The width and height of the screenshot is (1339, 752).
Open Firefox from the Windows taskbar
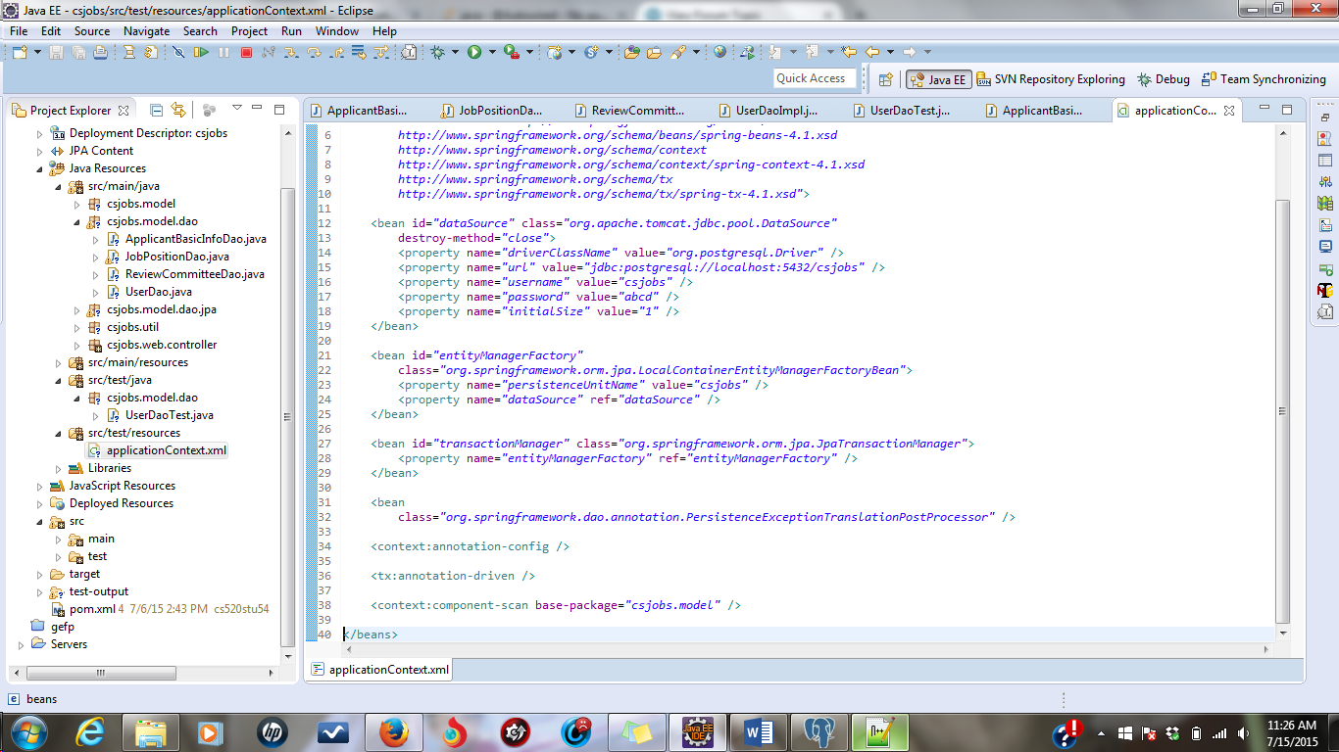(393, 731)
